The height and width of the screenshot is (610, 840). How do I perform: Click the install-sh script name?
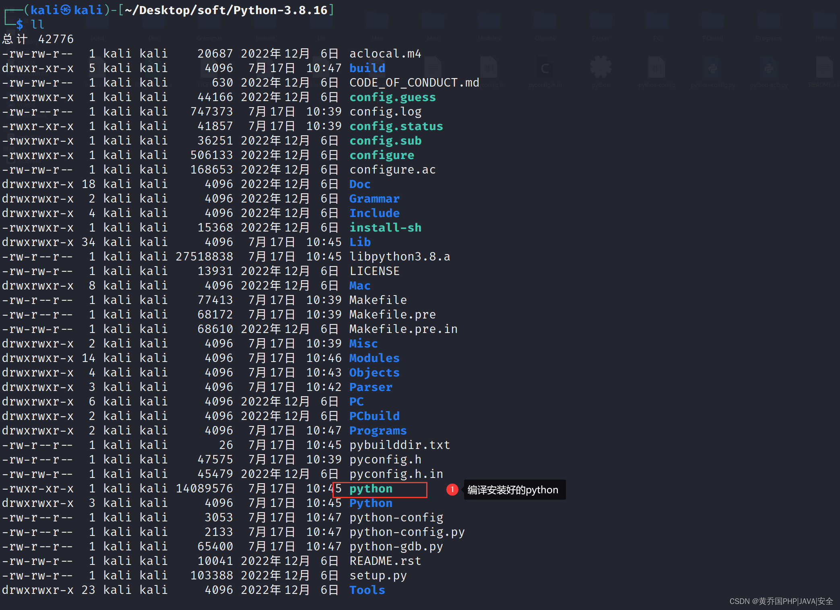[385, 227]
